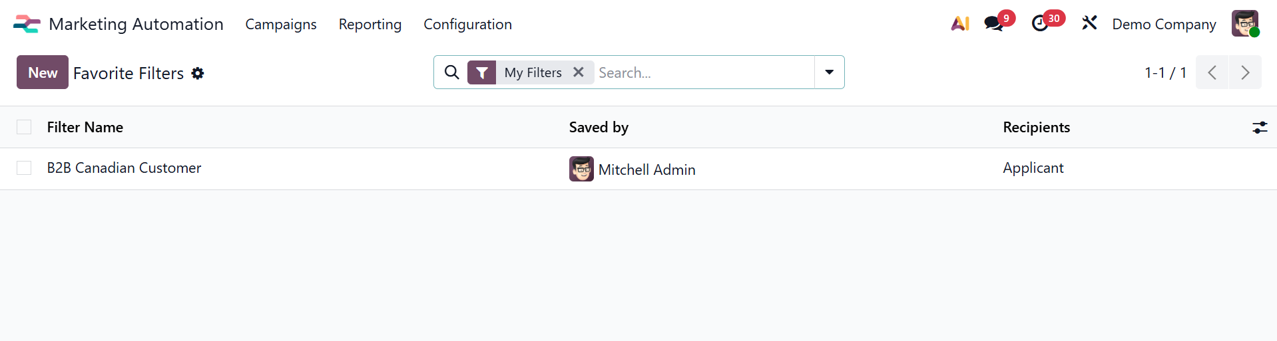Open the conversations messages icon

tap(993, 24)
